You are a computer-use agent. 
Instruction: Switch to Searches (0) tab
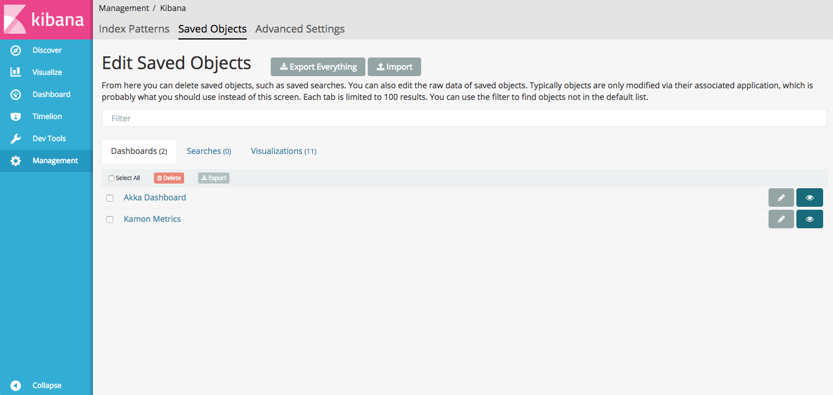coord(209,151)
